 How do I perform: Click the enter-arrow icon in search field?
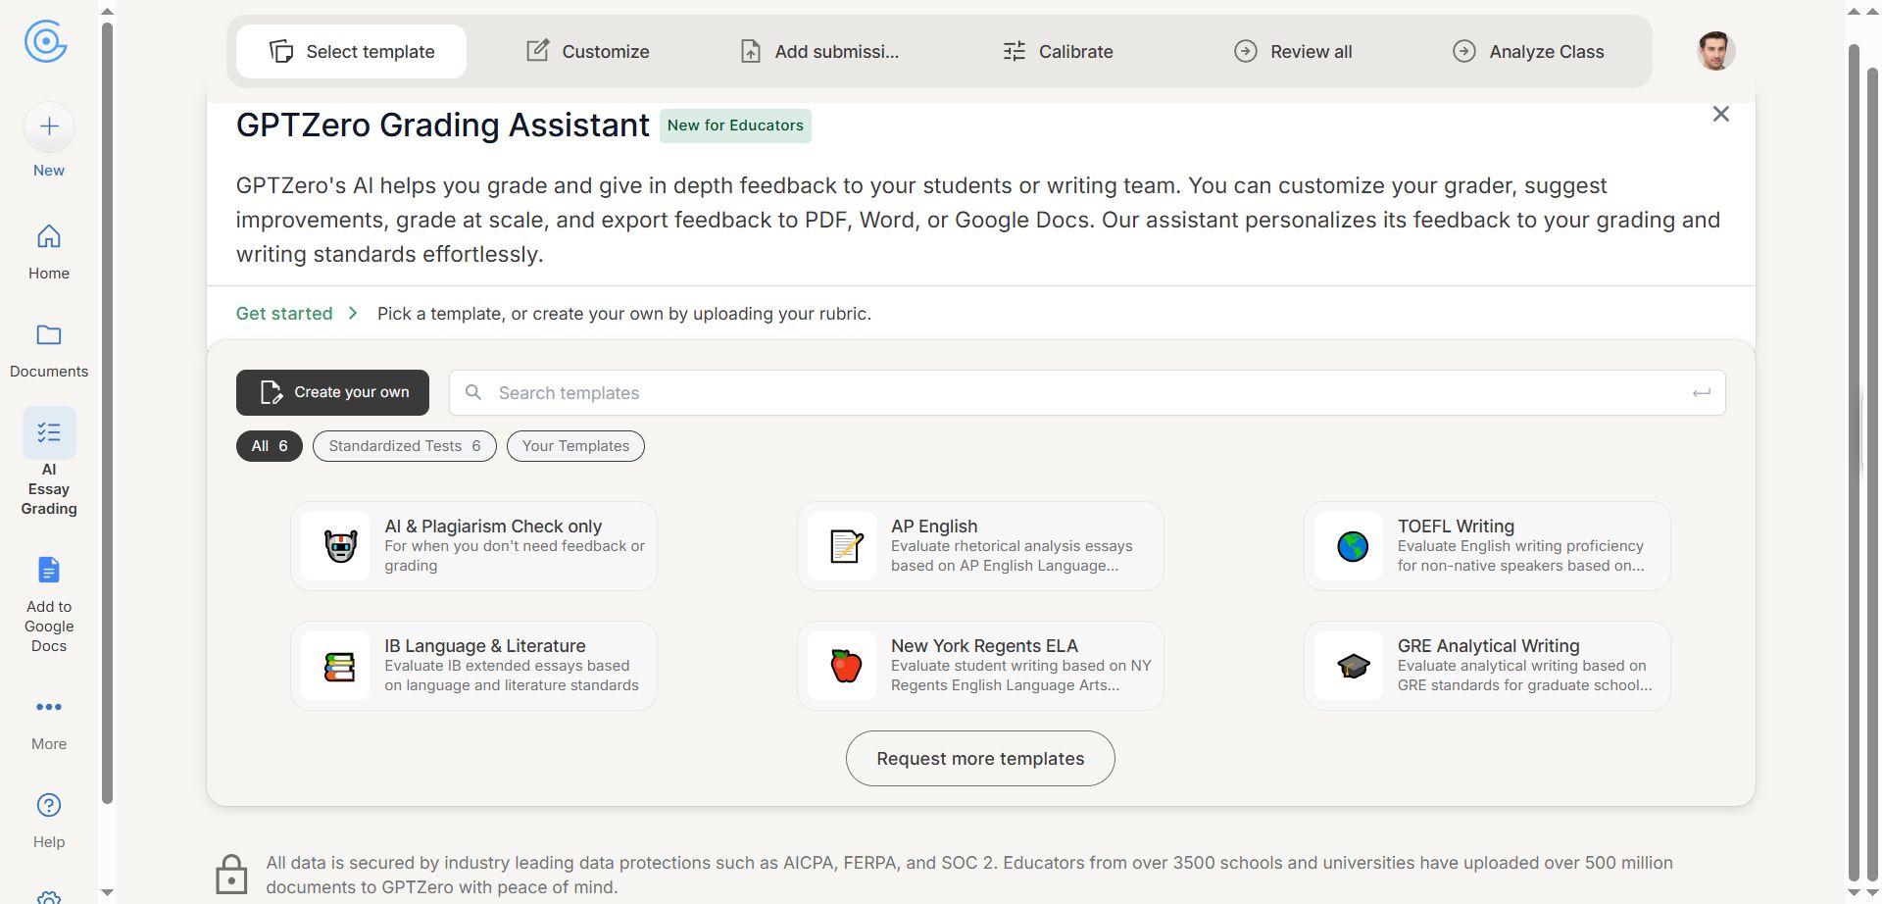pyautogui.click(x=1702, y=392)
